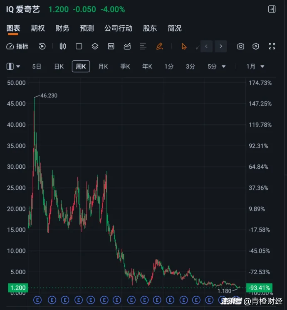Select the 5日 five-day view
This screenshot has width=287, height=310.
tap(37, 66)
